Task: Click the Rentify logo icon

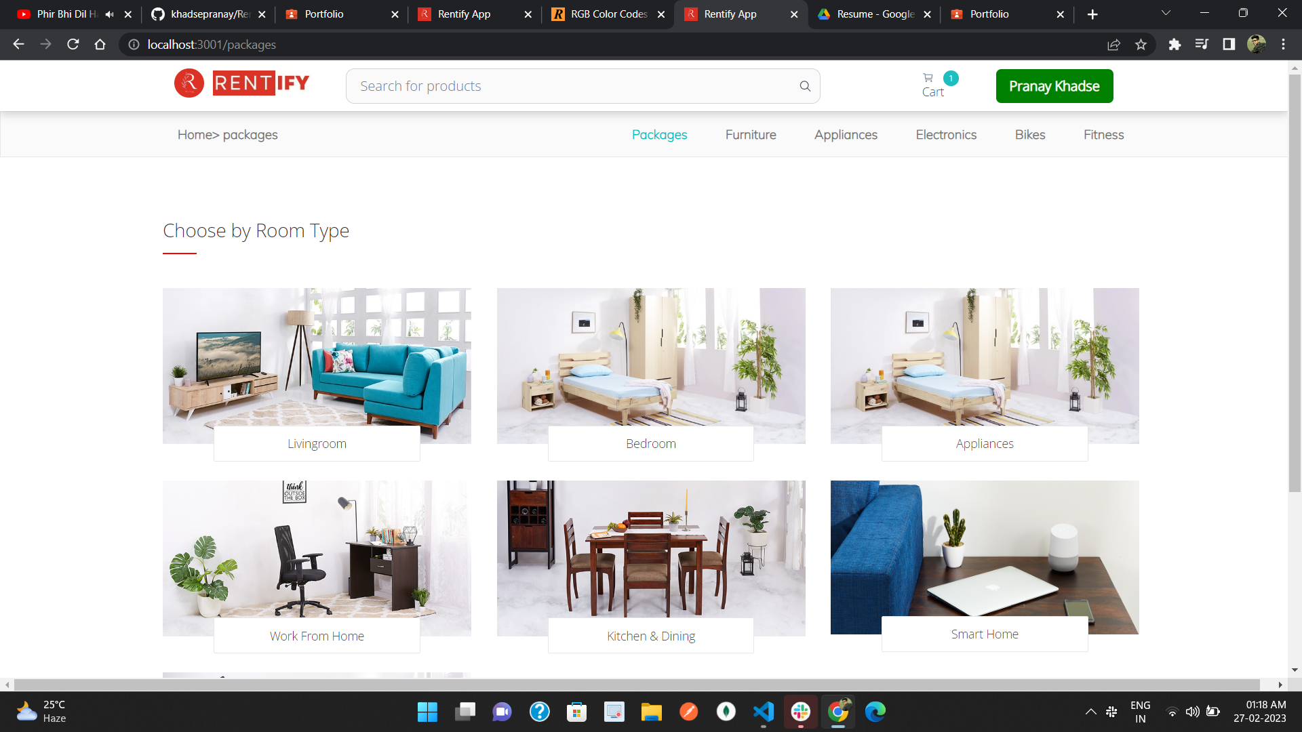Action: [x=189, y=83]
